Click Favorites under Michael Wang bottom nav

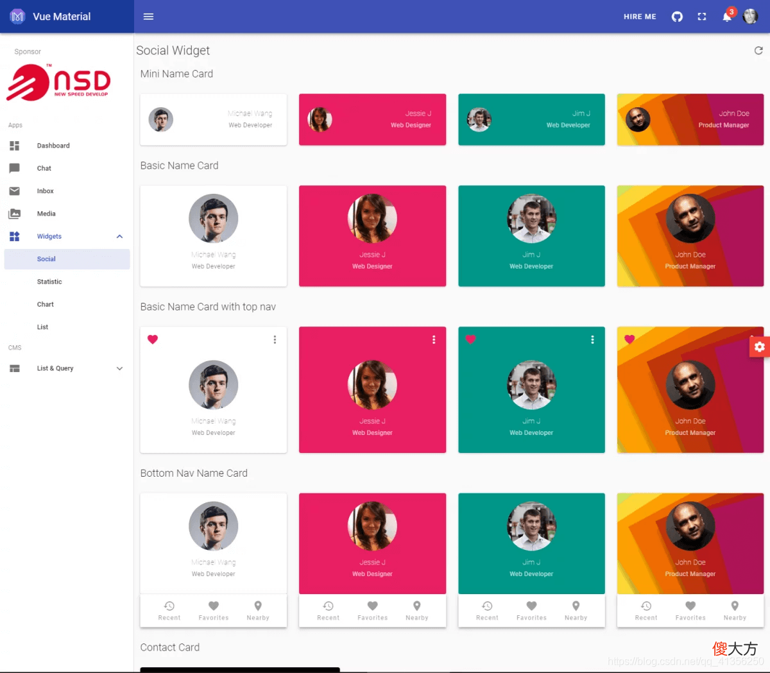coord(214,611)
